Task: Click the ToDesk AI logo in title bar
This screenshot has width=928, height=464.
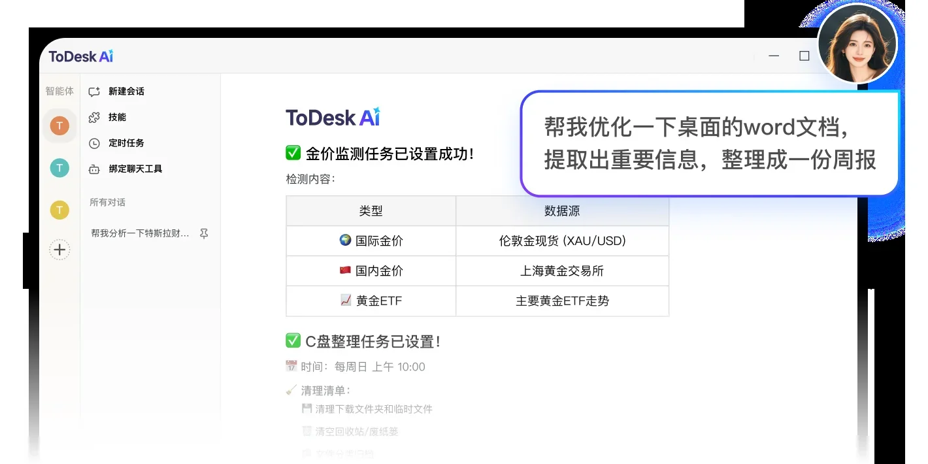Action: pyautogui.click(x=81, y=57)
